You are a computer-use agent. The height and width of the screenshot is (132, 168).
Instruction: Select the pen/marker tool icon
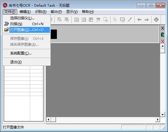tap(130, 20)
